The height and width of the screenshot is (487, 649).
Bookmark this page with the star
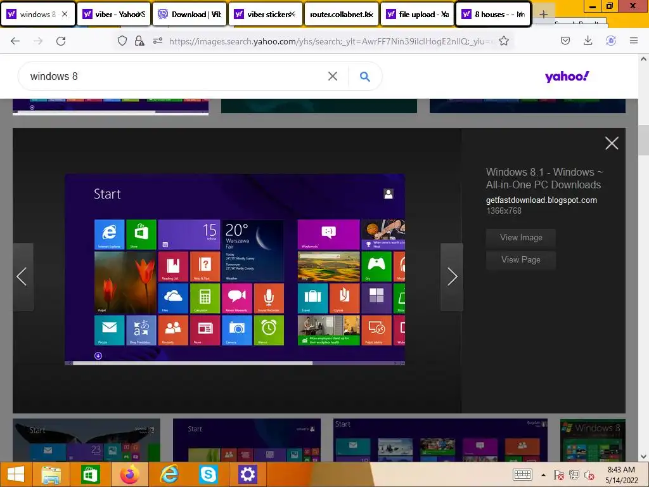[x=504, y=41]
